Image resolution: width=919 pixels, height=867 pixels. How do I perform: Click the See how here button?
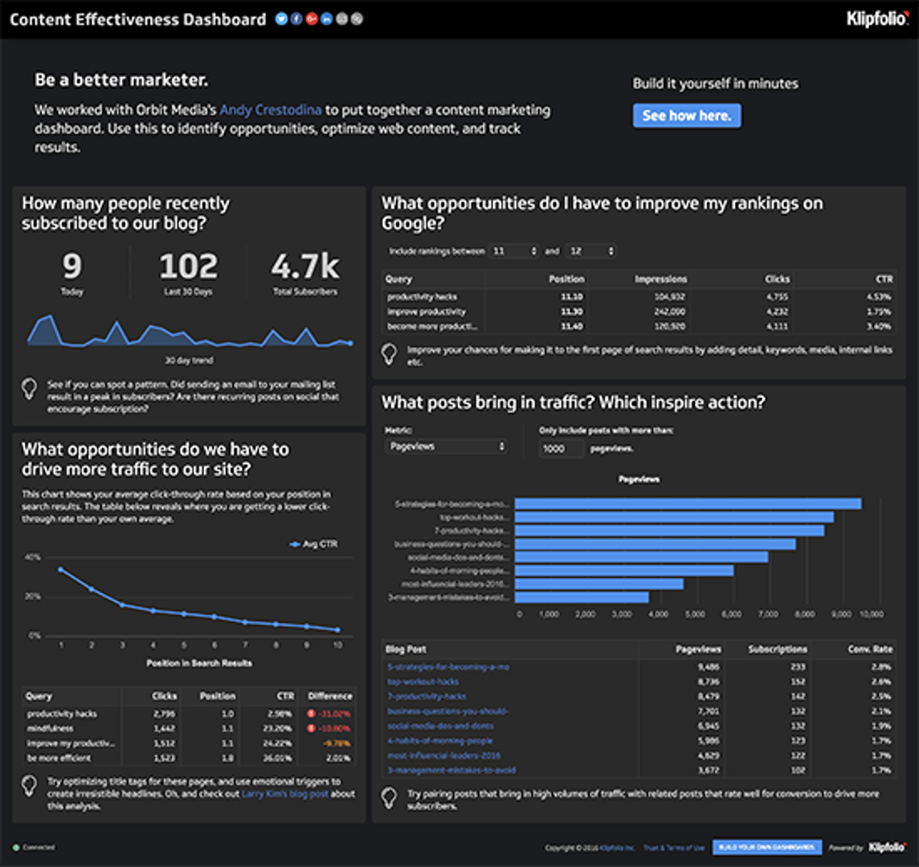coord(687,116)
